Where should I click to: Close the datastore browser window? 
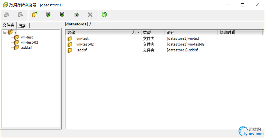(257, 5)
